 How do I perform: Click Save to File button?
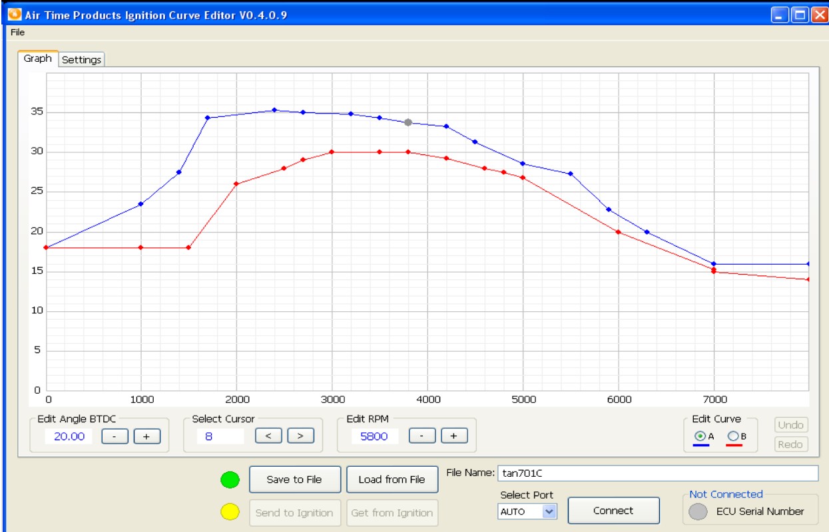tap(294, 479)
